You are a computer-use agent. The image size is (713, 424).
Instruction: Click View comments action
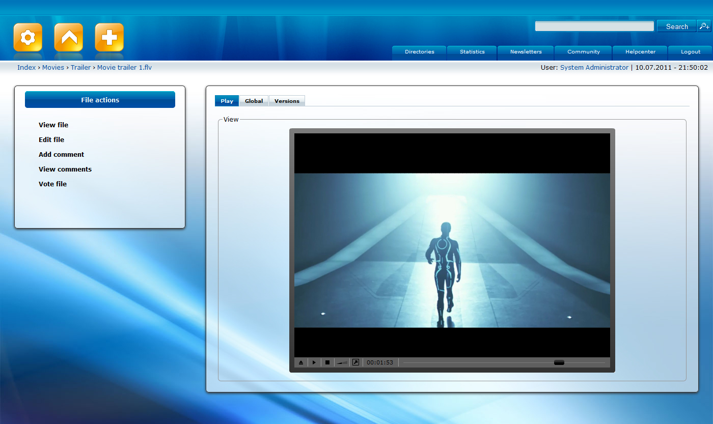pyautogui.click(x=65, y=169)
